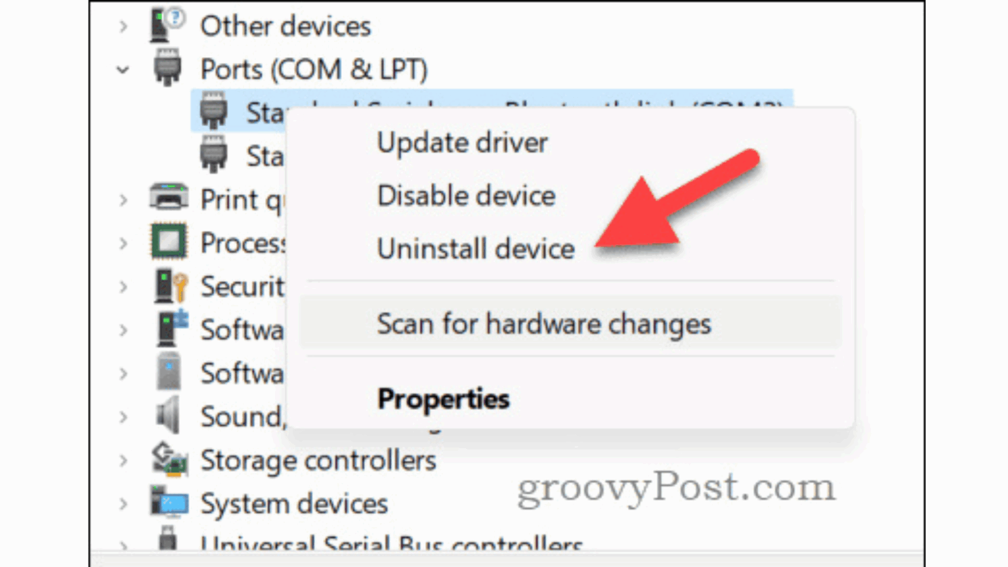Click the Other devices category icon
The width and height of the screenshot is (1008, 567).
[x=167, y=25]
